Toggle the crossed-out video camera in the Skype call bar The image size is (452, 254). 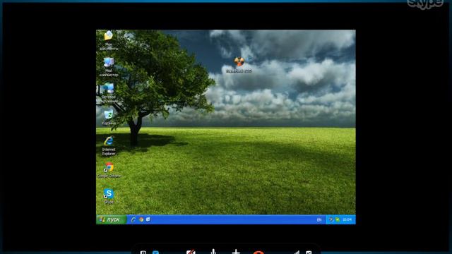tap(191, 252)
